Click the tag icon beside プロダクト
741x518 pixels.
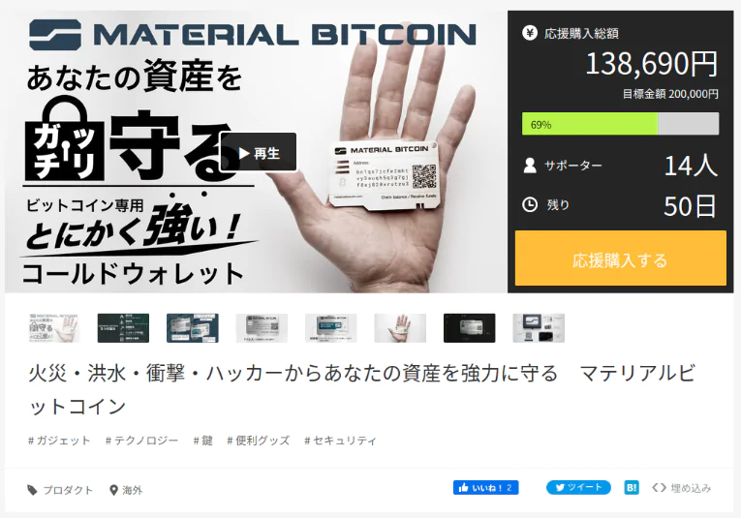32,490
